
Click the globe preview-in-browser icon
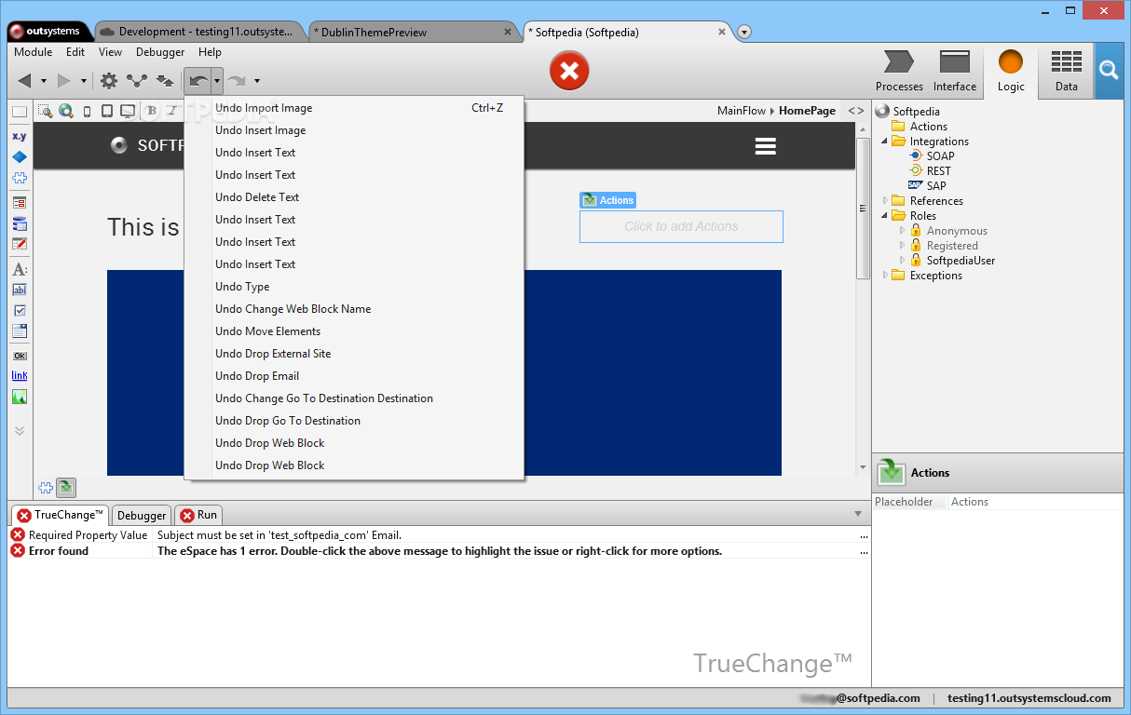[x=65, y=111]
